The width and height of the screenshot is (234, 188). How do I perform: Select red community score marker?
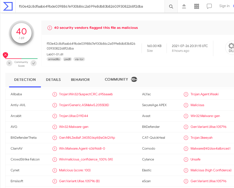coord(5,55)
